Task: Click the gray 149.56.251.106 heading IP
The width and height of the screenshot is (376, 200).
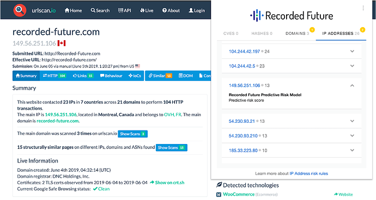Action: tap(34, 43)
